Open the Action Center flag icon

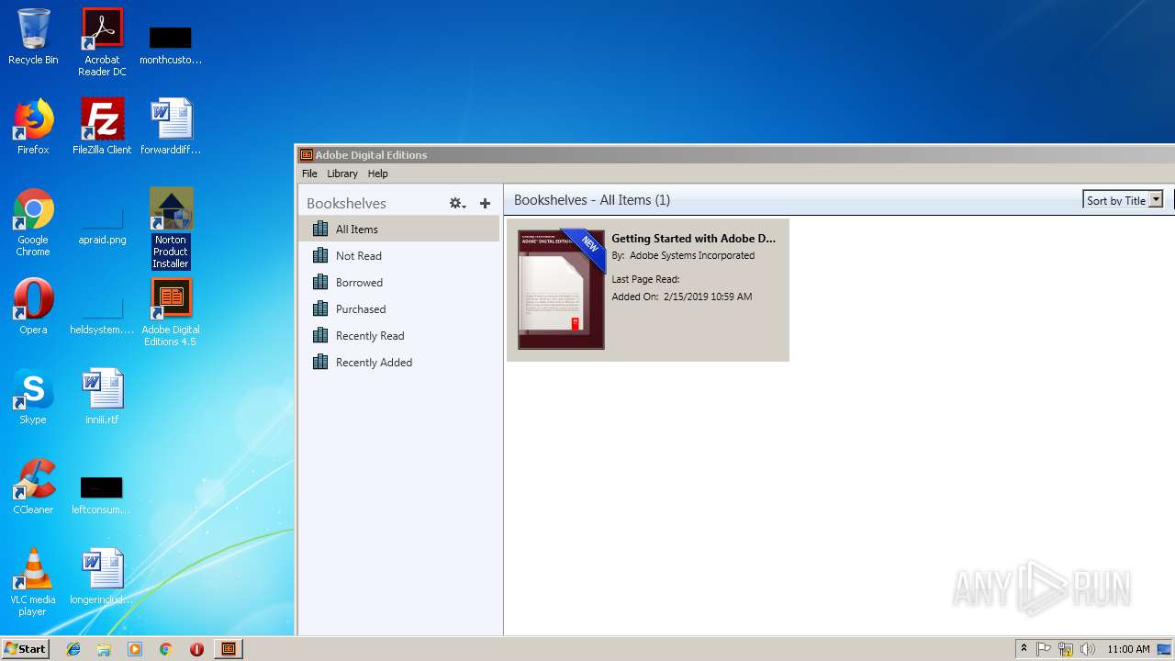pos(1044,649)
